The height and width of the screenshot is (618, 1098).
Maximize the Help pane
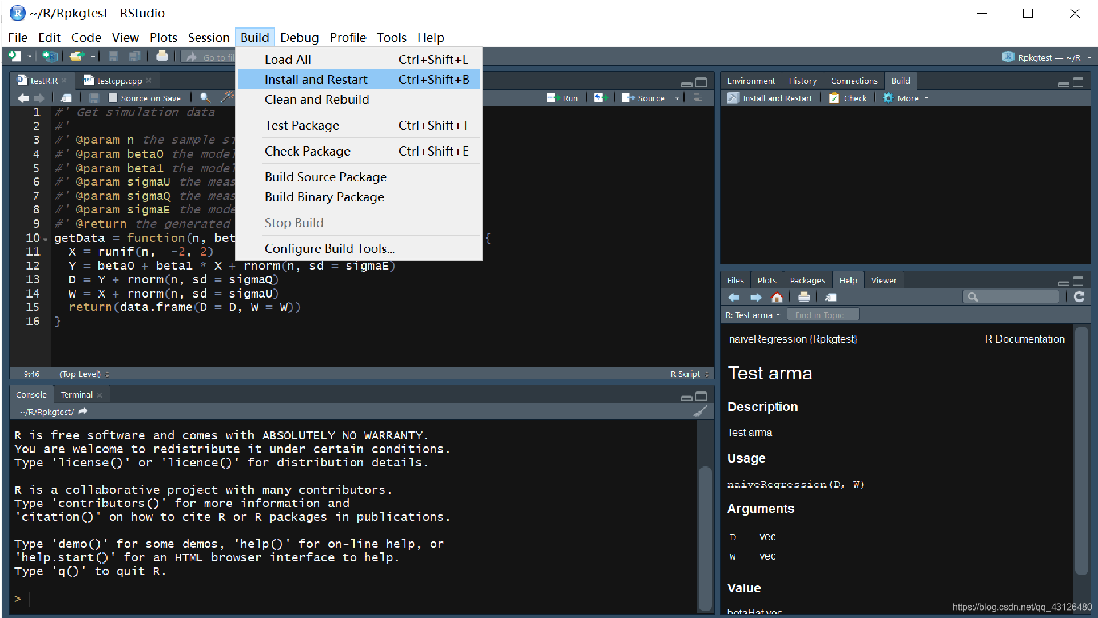pyautogui.click(x=1079, y=283)
